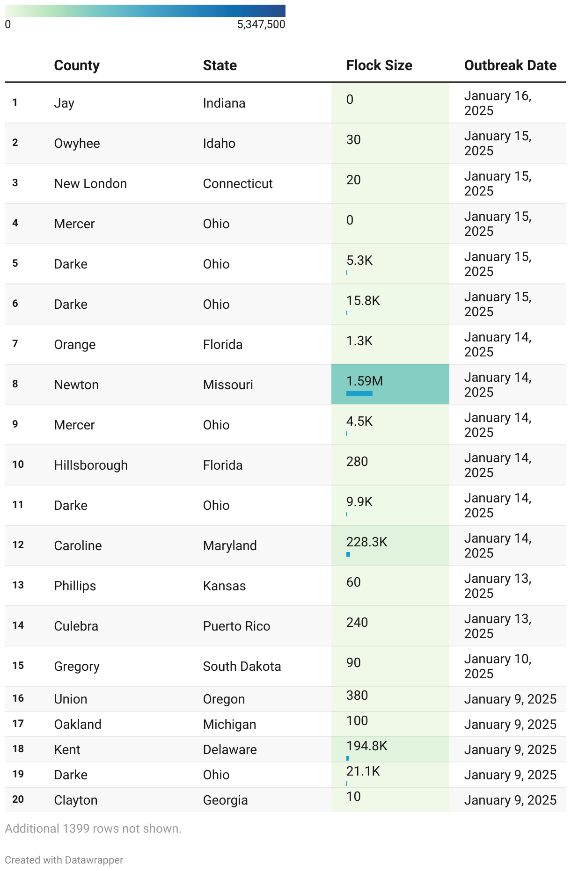Select the Owyhee county cell

point(77,143)
